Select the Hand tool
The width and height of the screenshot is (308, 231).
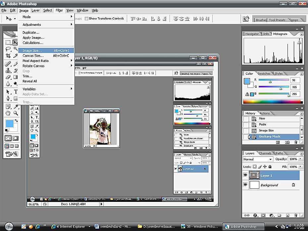coord(8,113)
